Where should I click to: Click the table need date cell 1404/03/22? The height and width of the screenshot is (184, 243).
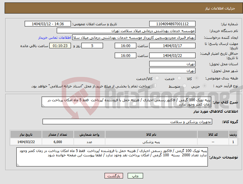tap(26, 142)
